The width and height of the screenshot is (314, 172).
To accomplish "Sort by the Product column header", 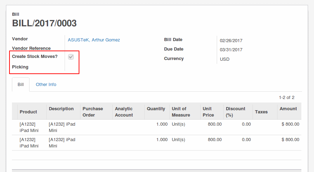I will (x=28, y=112).
